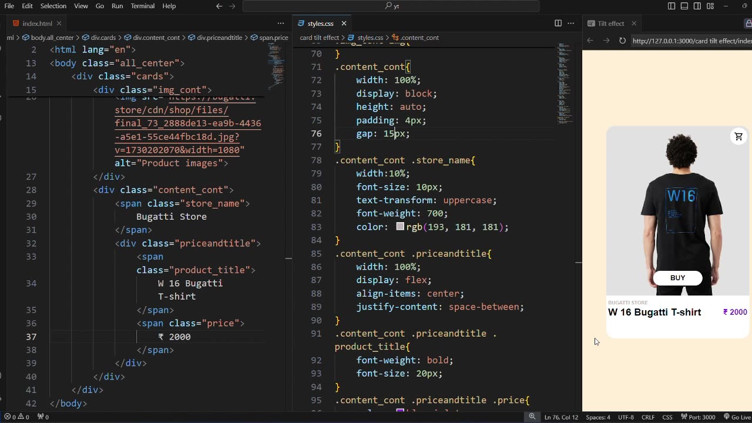Toggle bottom panel layout icon
This screenshot has height=423, width=752.
[x=684, y=6]
